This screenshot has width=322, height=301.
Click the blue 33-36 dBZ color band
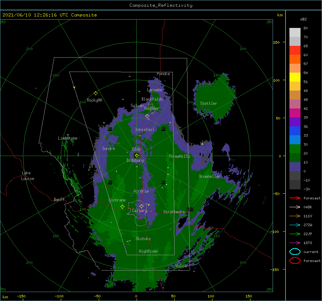[x=295, y=131]
